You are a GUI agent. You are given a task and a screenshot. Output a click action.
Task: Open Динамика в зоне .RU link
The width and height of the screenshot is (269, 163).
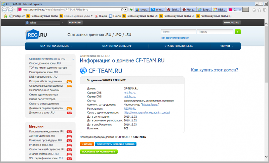pyautogui.click(x=42, y=113)
